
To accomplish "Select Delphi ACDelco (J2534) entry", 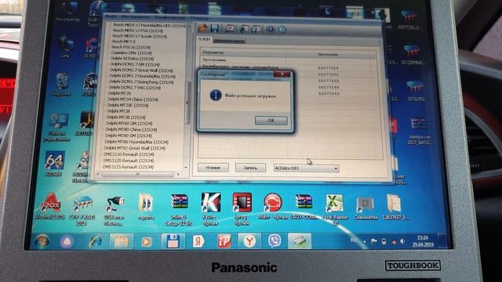I will click(x=133, y=59).
